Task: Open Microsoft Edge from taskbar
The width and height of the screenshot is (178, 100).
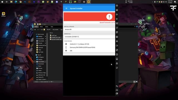Action: 16,2
